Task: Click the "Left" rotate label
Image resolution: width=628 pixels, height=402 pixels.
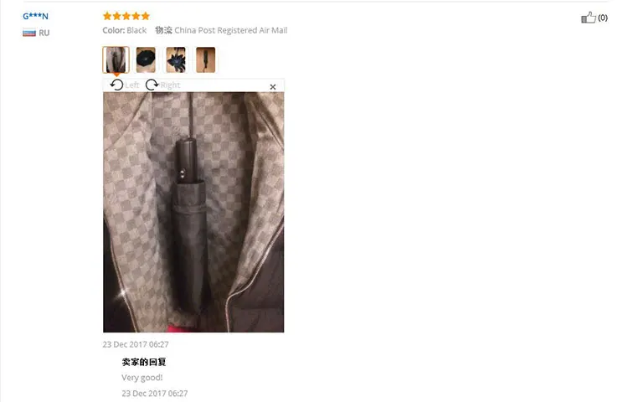Action: pos(131,85)
